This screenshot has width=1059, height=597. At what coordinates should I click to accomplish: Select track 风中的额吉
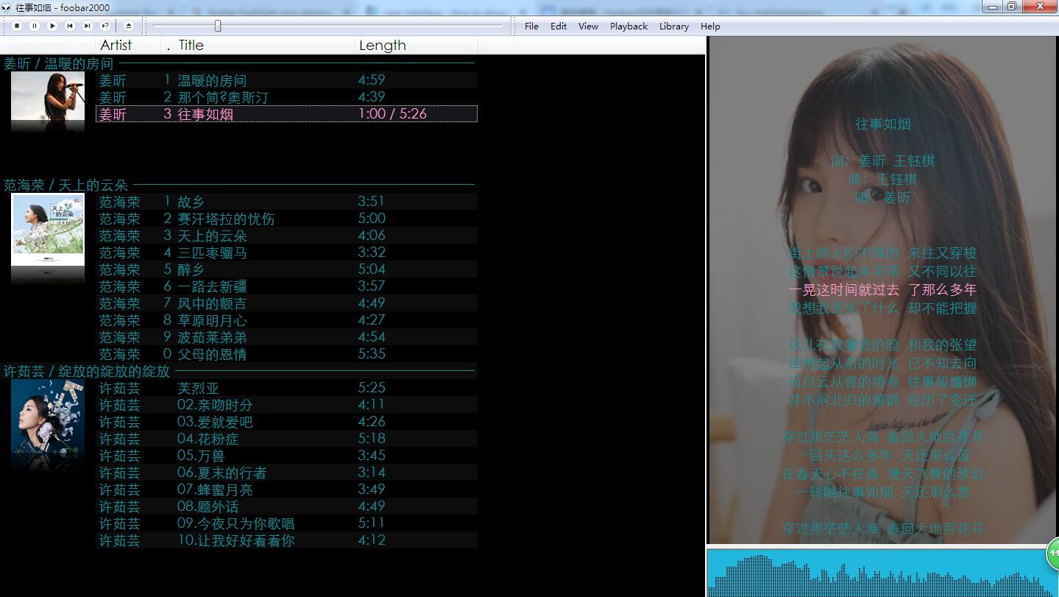tap(287, 303)
